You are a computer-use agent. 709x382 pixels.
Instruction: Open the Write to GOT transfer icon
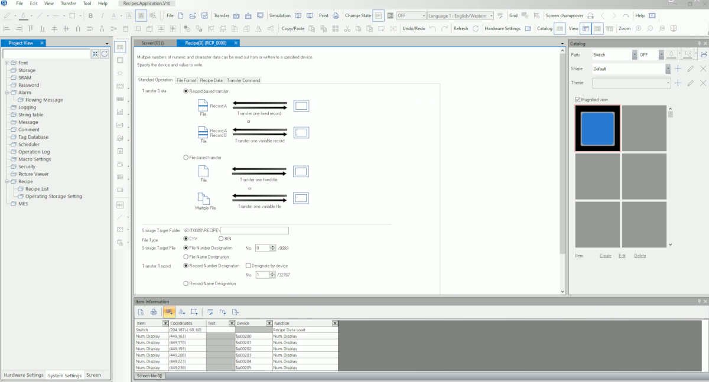pos(236,15)
